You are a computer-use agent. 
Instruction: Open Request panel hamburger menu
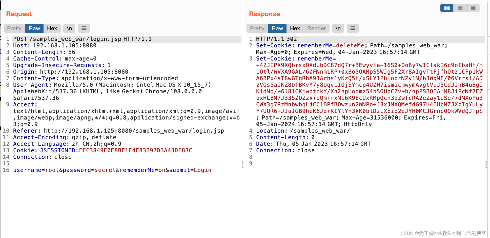pos(84,28)
